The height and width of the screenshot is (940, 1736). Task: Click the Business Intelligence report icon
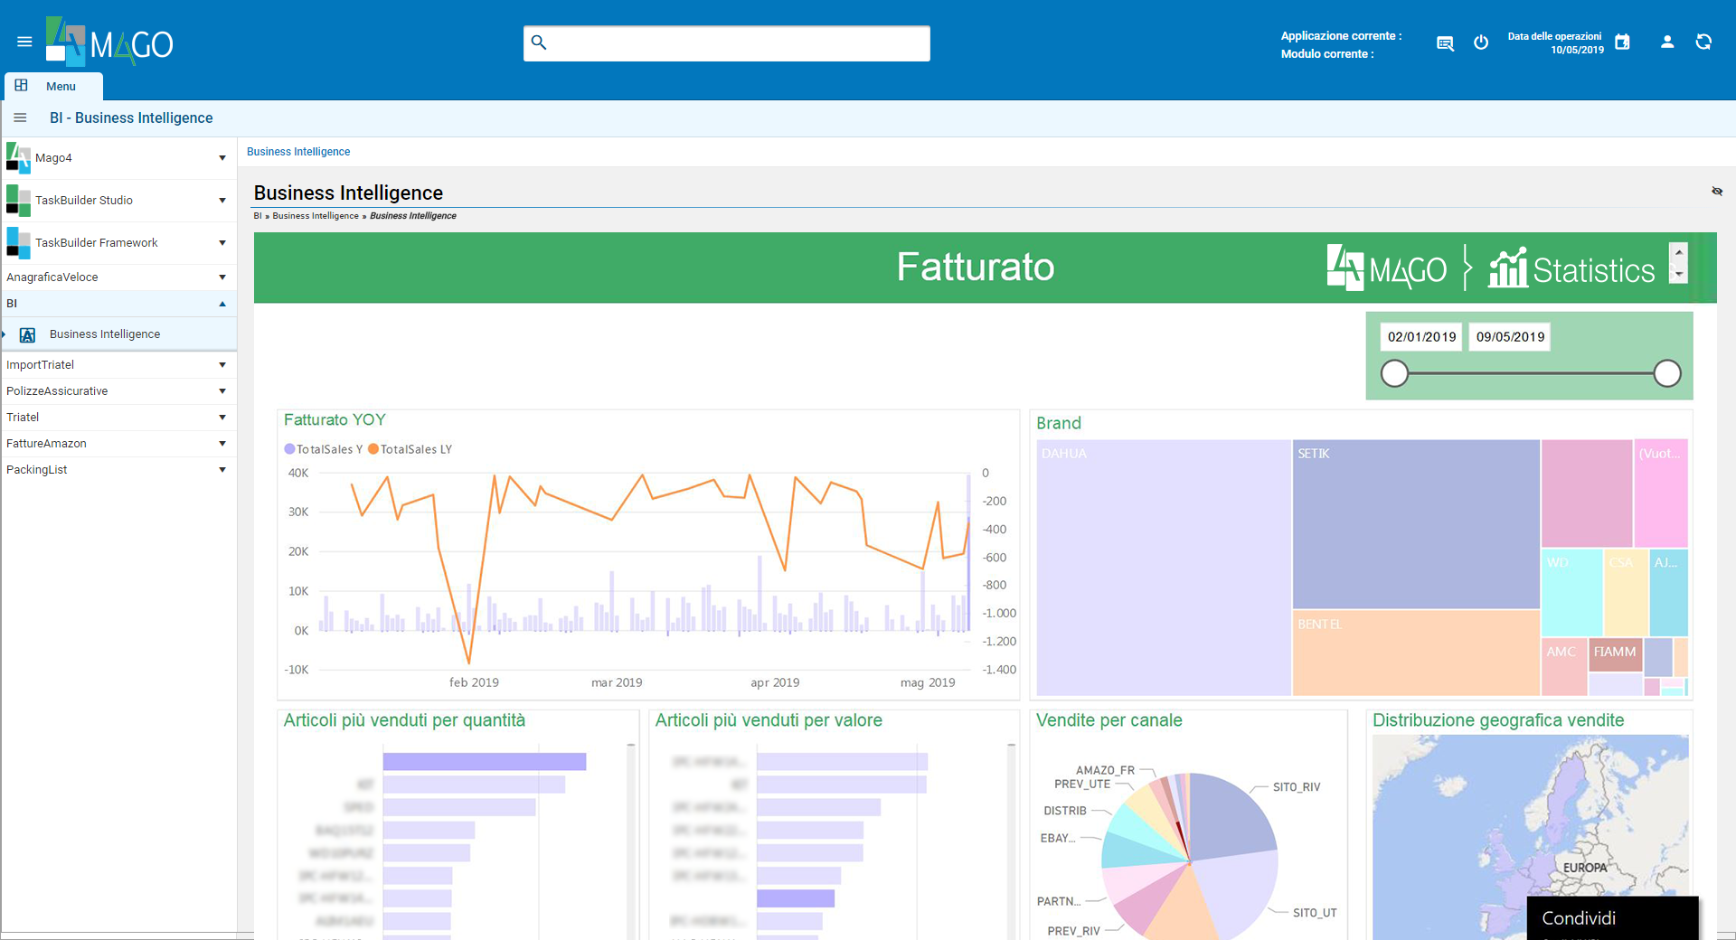(28, 334)
